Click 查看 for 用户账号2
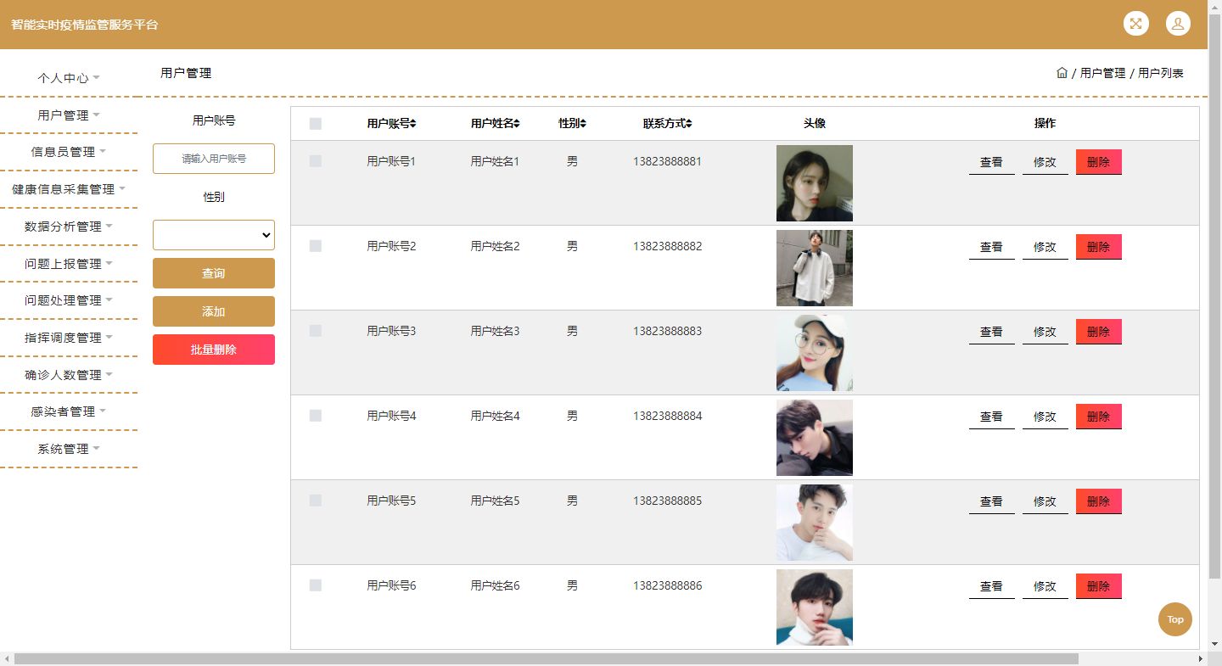The width and height of the screenshot is (1222, 666). tap(991, 247)
